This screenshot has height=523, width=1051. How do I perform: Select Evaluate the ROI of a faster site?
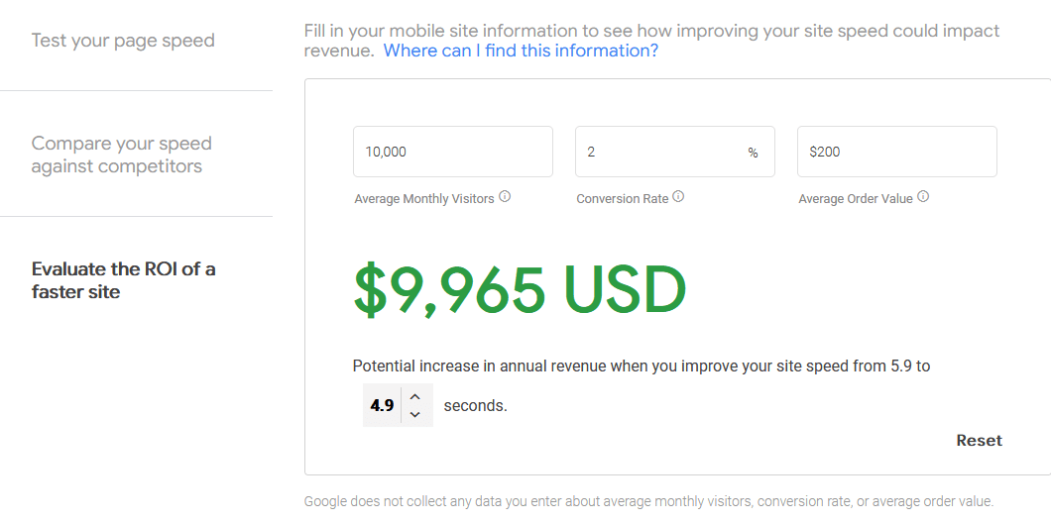[123, 280]
